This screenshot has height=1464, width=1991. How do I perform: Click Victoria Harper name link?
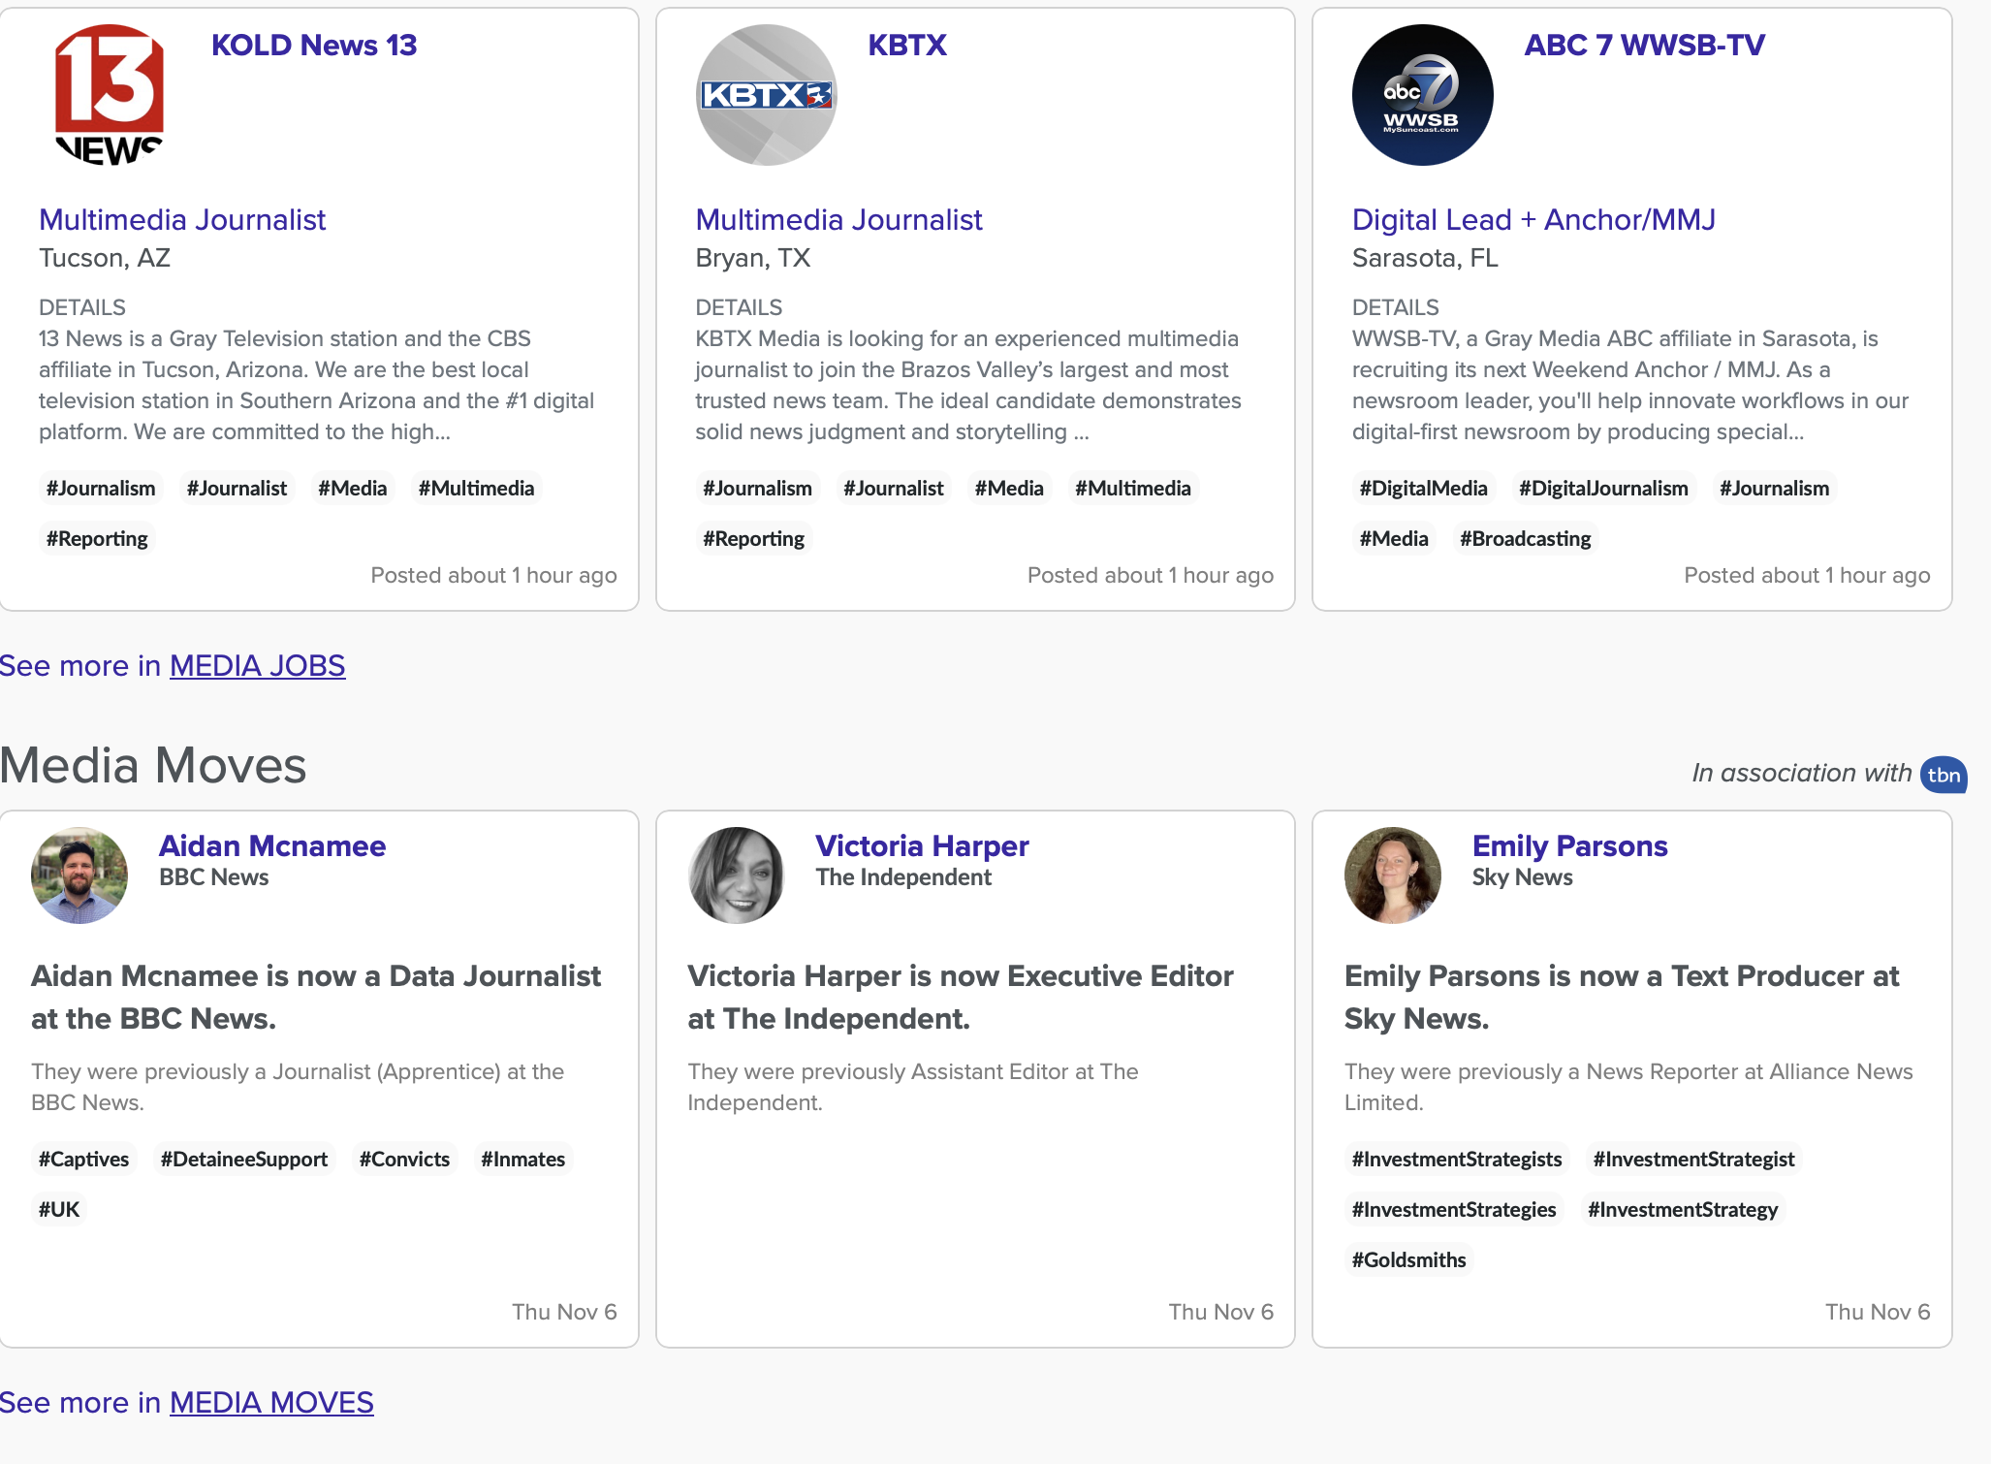click(922, 846)
